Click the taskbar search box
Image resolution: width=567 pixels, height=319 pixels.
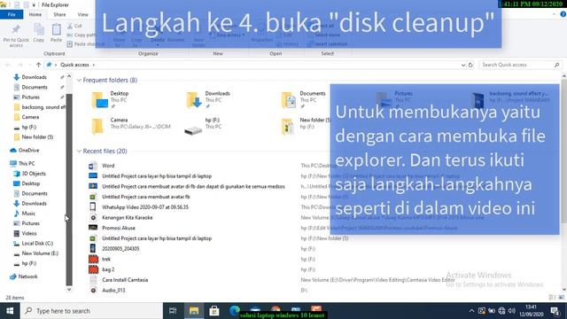[x=91, y=311]
